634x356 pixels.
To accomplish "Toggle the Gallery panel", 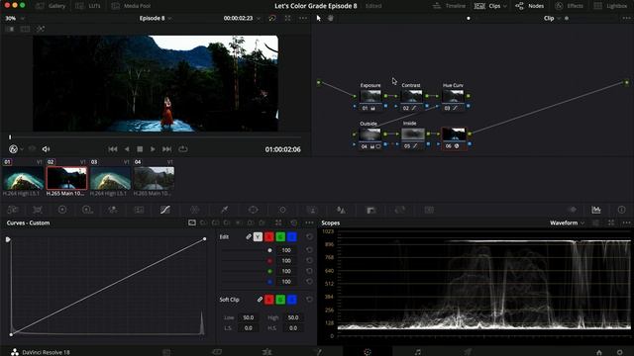I will (51, 6).
